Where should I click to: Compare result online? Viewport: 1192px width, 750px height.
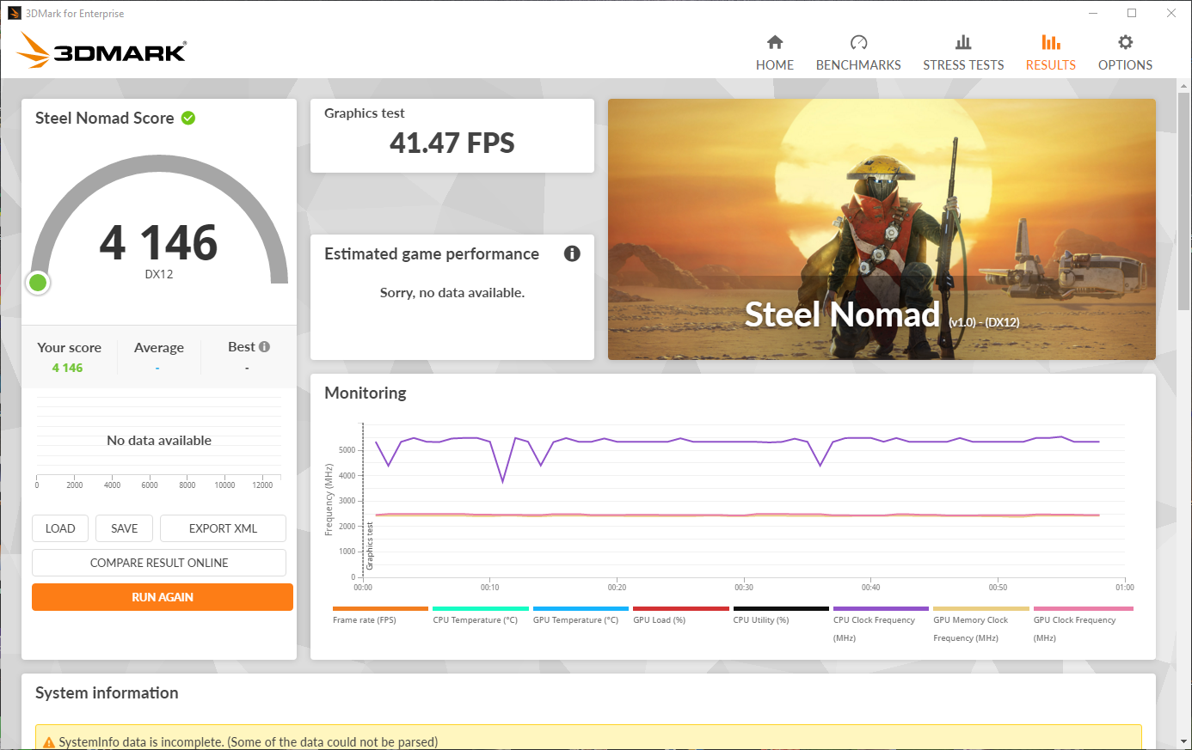pos(159,563)
